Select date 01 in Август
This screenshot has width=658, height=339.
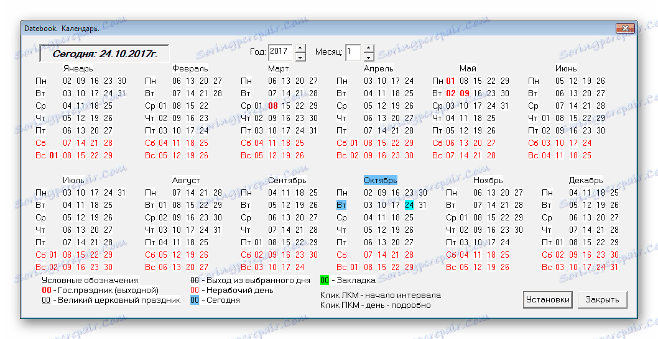[163, 206]
